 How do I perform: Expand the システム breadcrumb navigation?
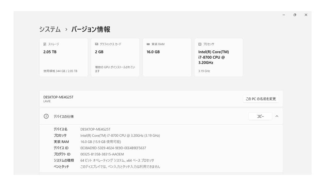[x=49, y=29]
